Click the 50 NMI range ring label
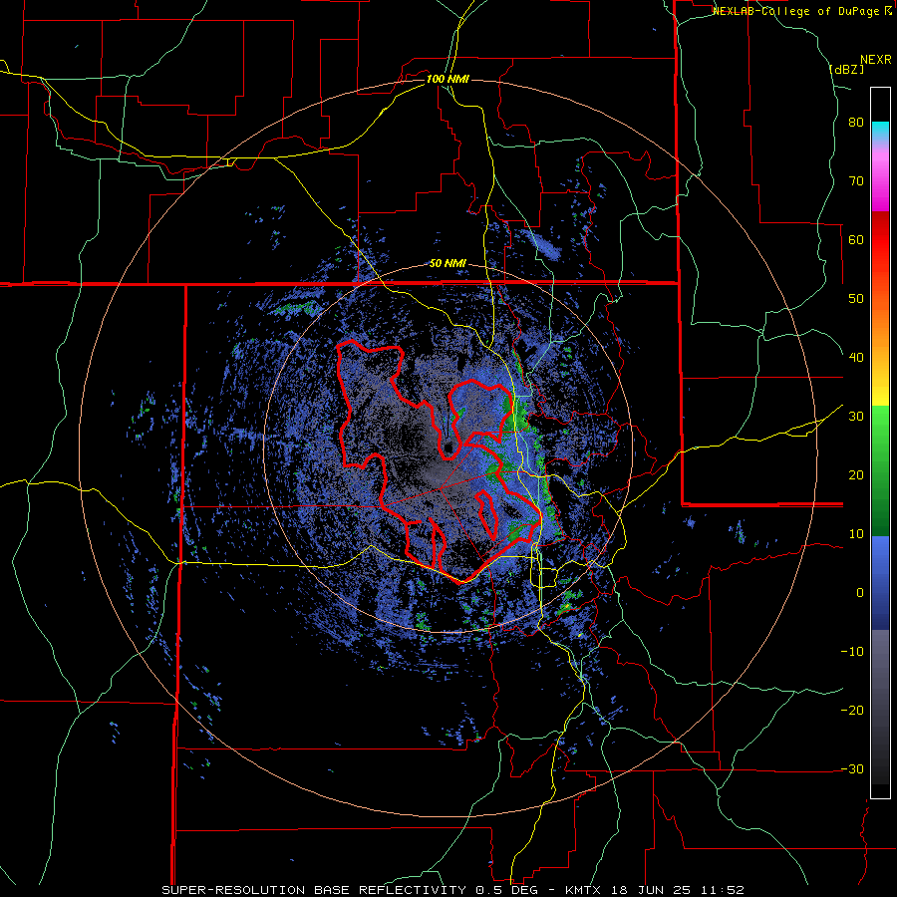The image size is (897, 897). click(448, 264)
